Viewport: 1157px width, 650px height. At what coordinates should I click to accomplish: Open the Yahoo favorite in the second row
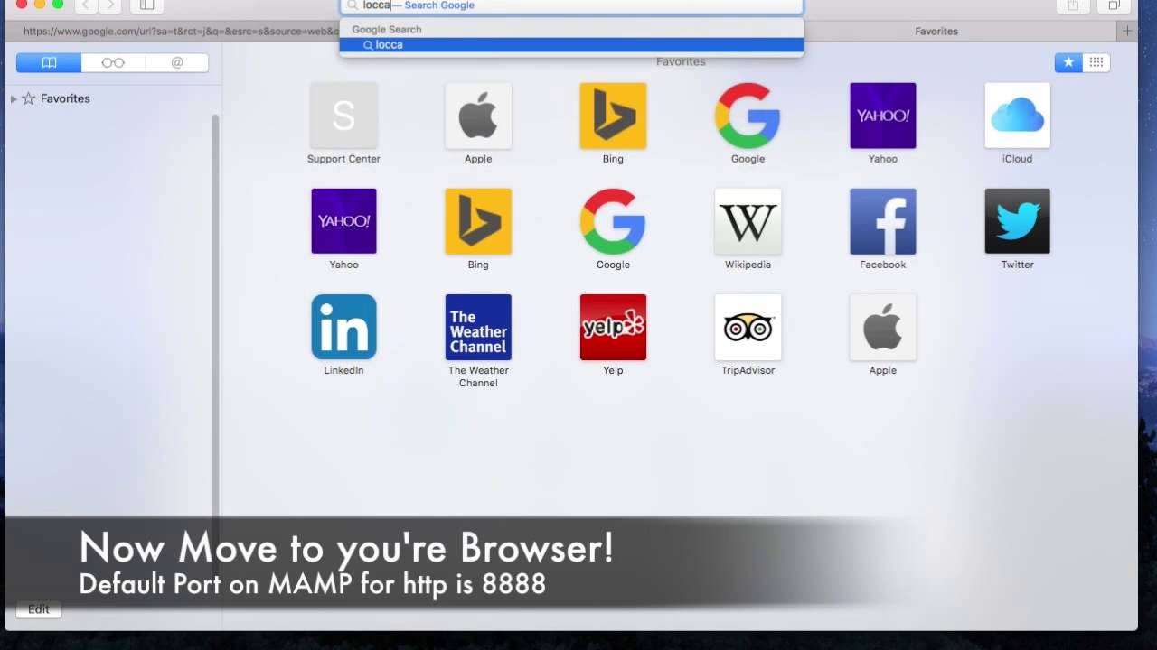[343, 221]
